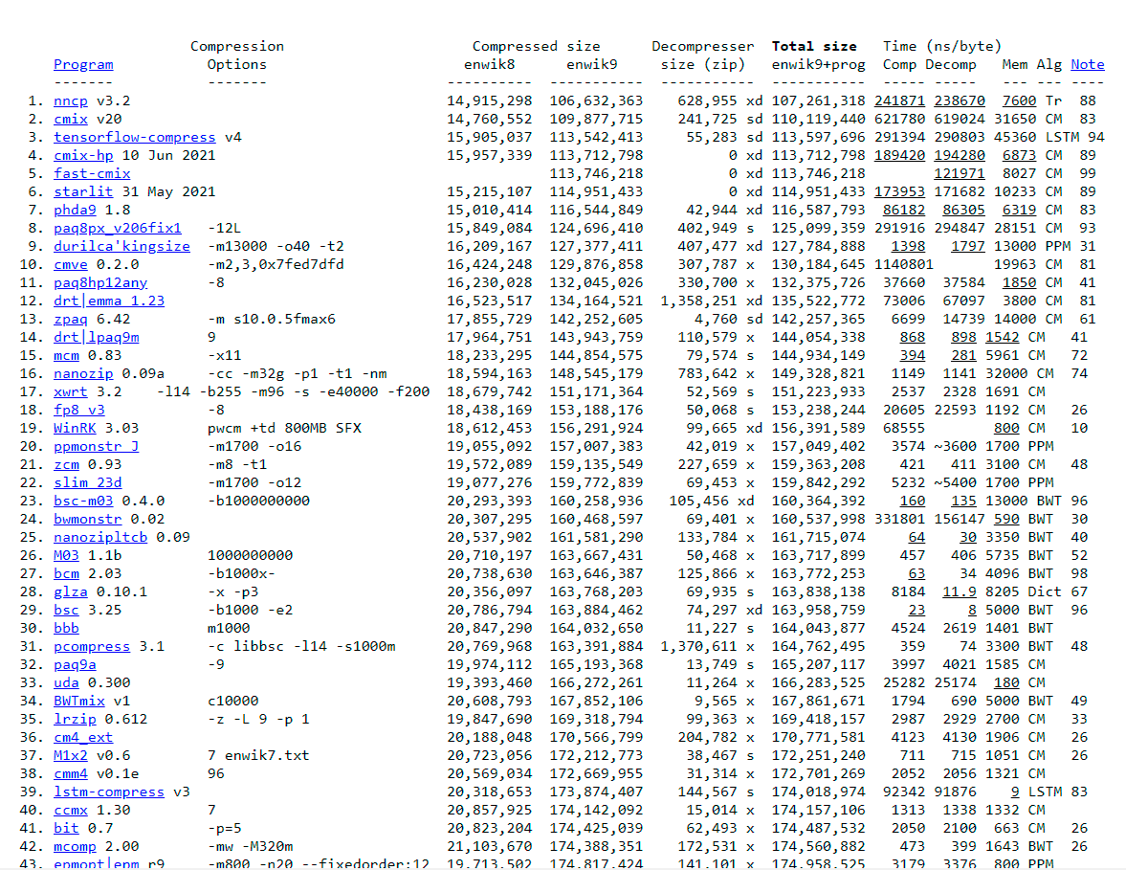Viewport: 1126px width, 870px height.
Task: Open nncp's 238670 decomp time link
Action: 960,100
